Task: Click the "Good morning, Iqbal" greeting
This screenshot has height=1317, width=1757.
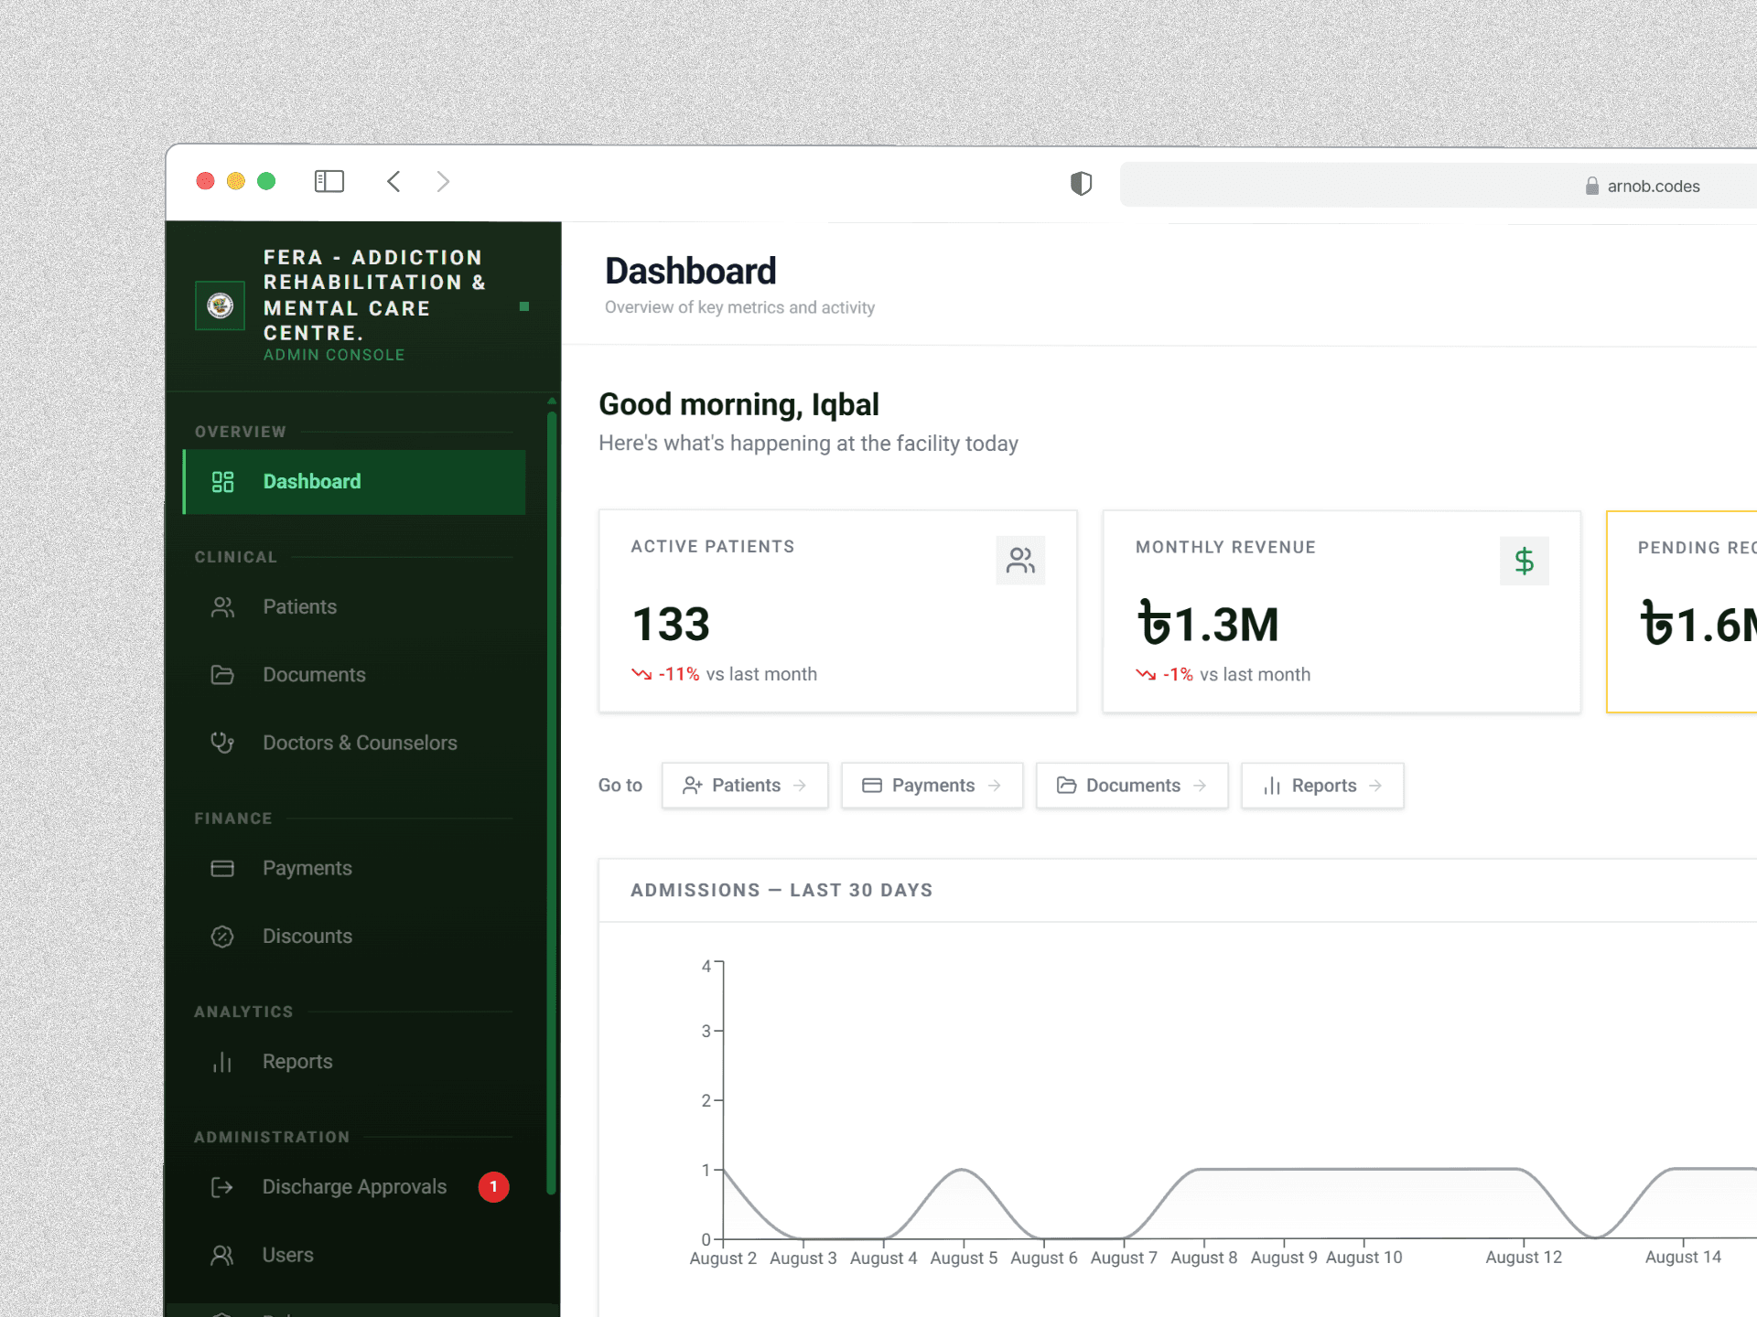Action: tap(738, 404)
